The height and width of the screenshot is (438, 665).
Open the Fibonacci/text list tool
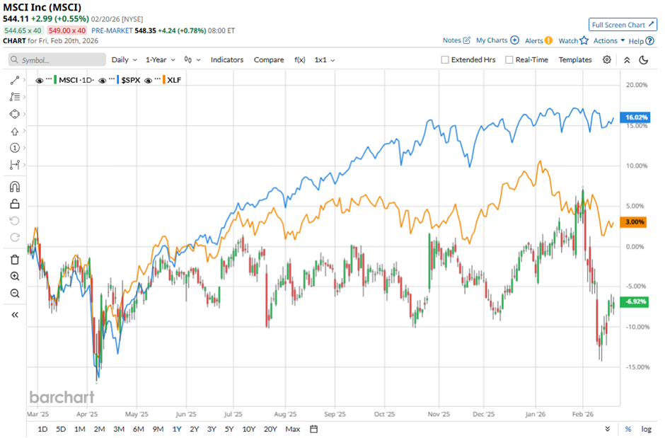coord(14,97)
